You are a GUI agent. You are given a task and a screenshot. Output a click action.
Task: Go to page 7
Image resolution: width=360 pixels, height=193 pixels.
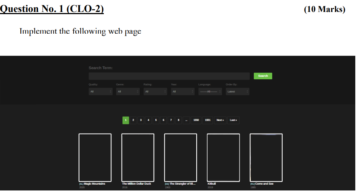171,120
